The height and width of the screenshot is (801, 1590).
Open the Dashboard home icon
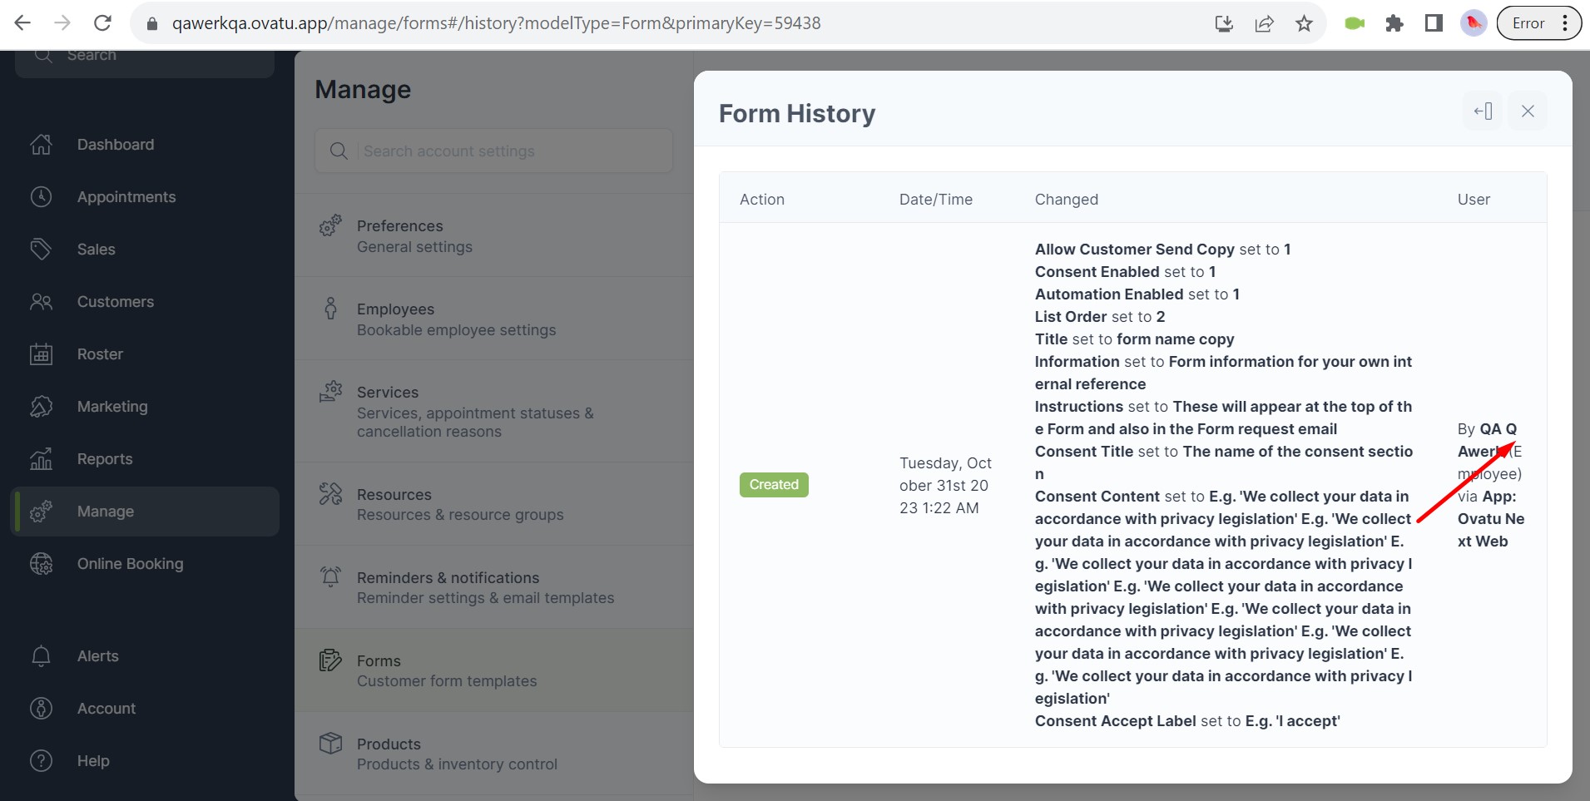click(x=41, y=145)
